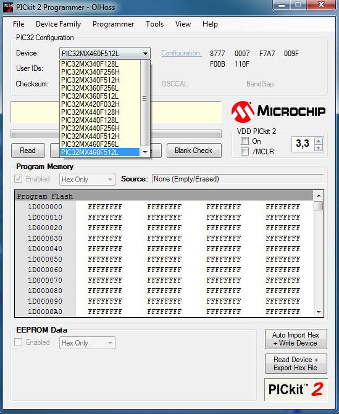This screenshot has height=414, width=339.
Task: Click configuration word F7A7
Action: pyautogui.click(x=267, y=53)
